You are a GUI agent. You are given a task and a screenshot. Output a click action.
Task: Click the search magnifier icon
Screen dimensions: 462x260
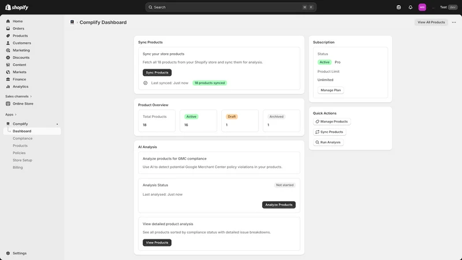[x=150, y=7]
